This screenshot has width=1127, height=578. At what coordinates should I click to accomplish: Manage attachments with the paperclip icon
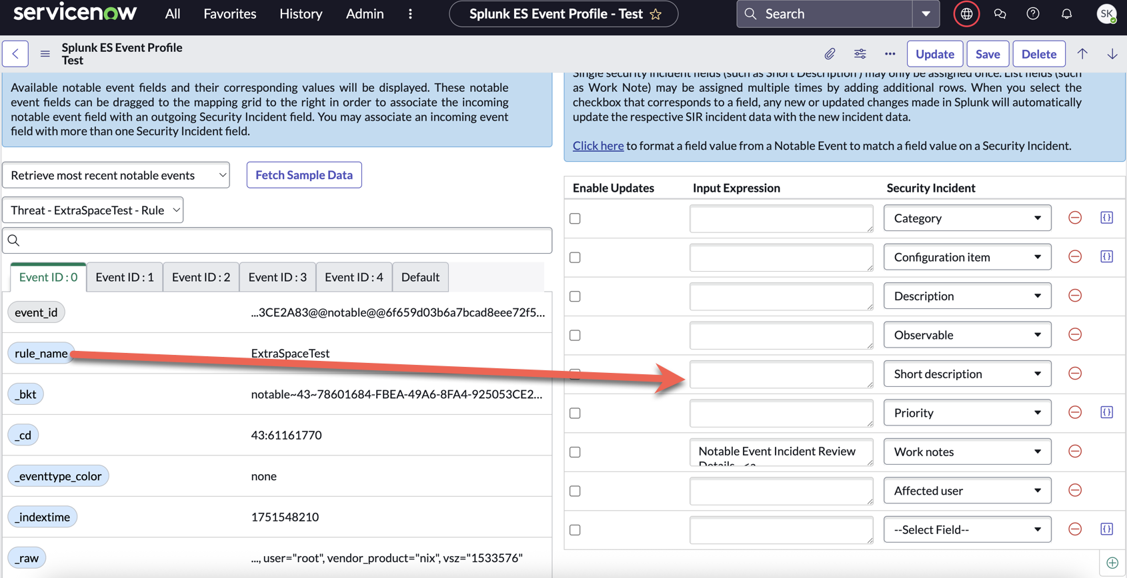(830, 54)
